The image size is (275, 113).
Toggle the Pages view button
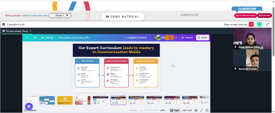tap(175, 110)
